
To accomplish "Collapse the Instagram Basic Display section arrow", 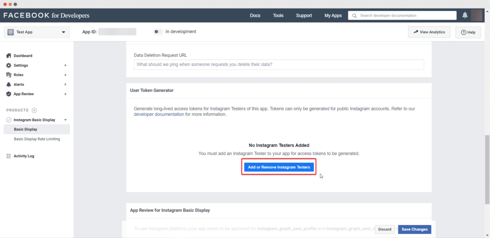I will (x=65, y=120).
